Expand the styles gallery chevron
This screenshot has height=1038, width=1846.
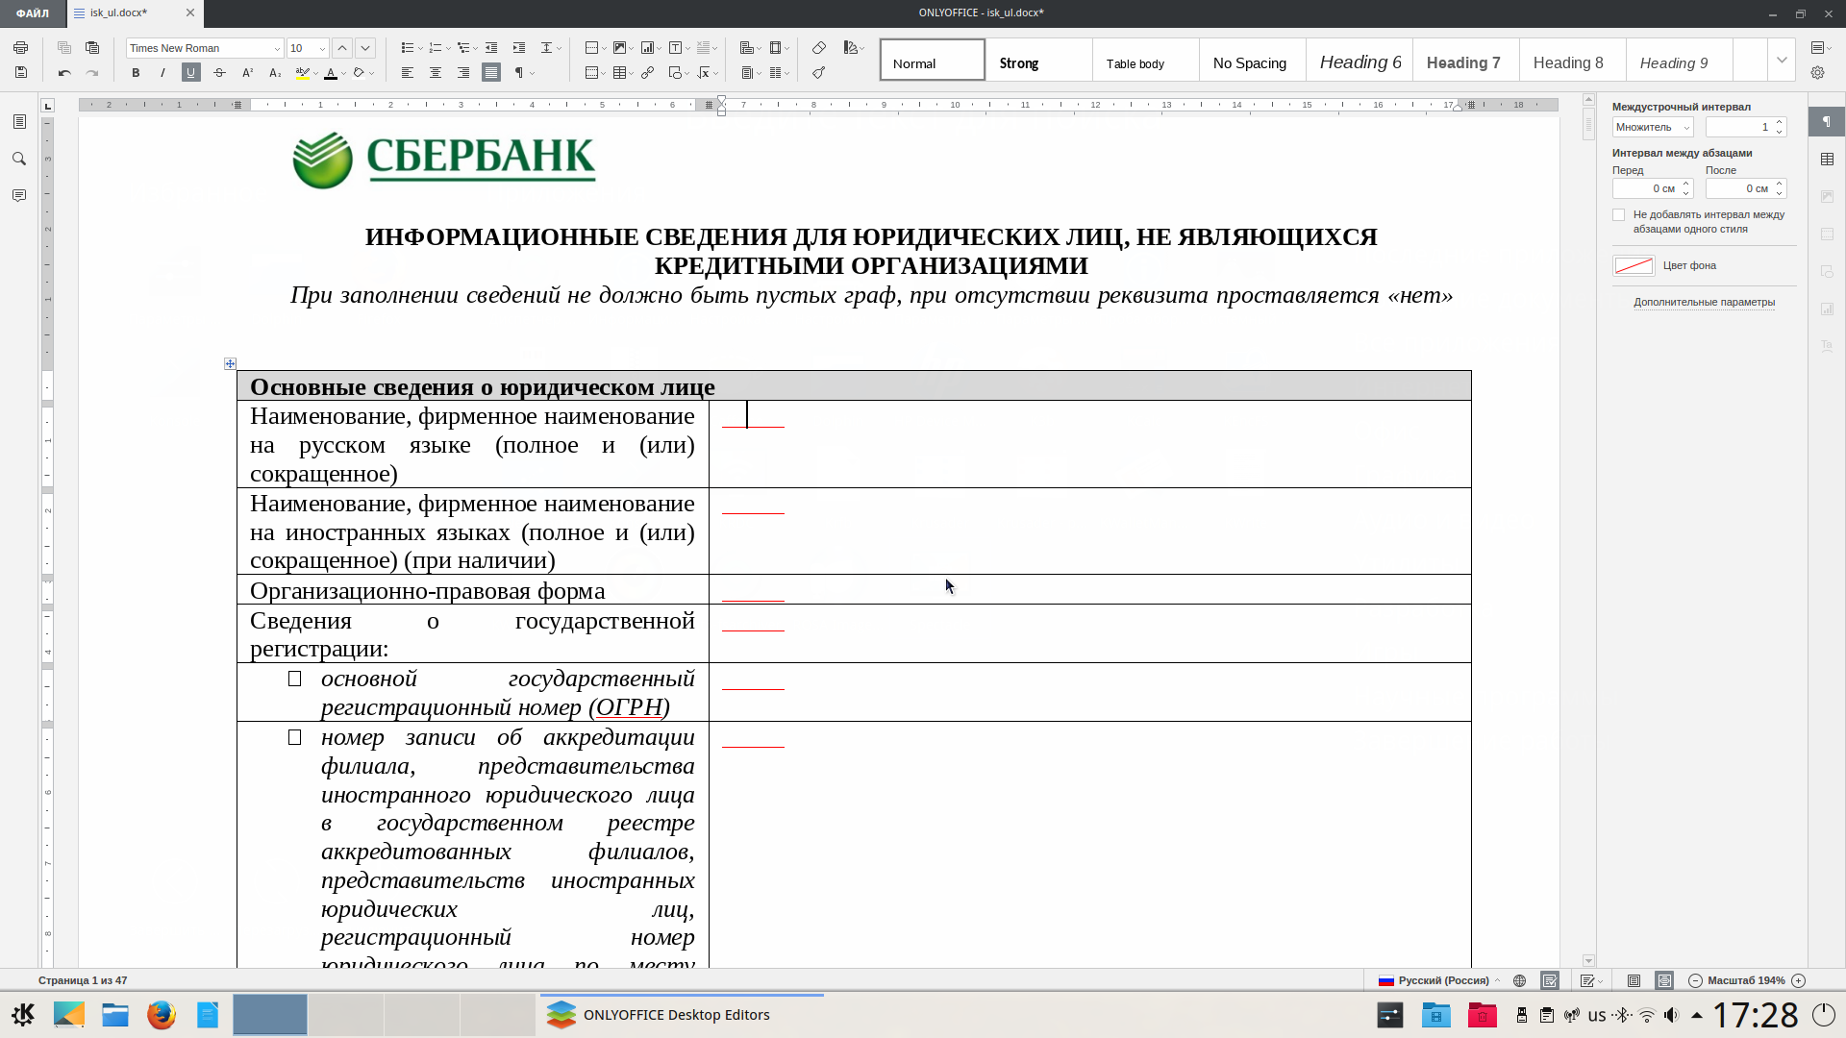[1782, 60]
